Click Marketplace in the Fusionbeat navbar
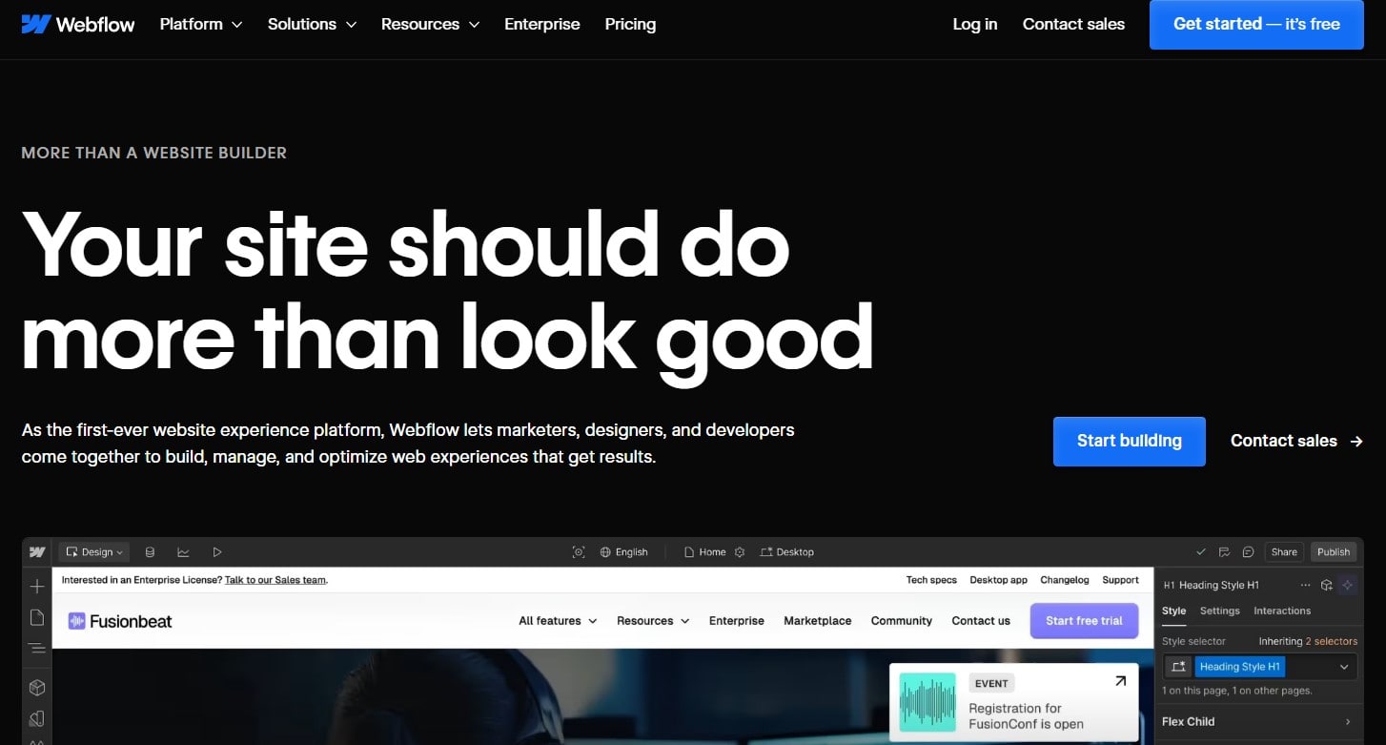The width and height of the screenshot is (1386, 745). (818, 621)
